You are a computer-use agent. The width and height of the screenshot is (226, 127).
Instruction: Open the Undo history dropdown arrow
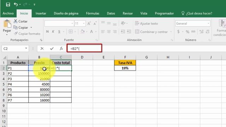pos(20,5)
